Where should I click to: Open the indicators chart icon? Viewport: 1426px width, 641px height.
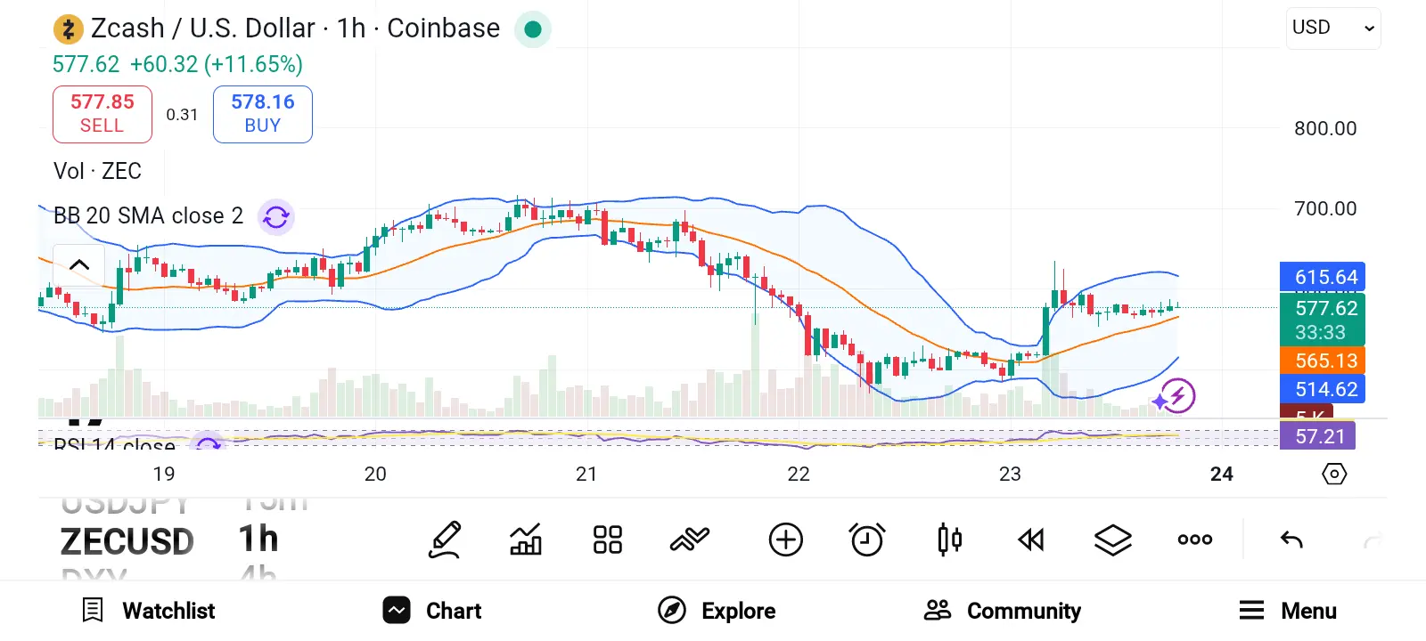point(526,540)
